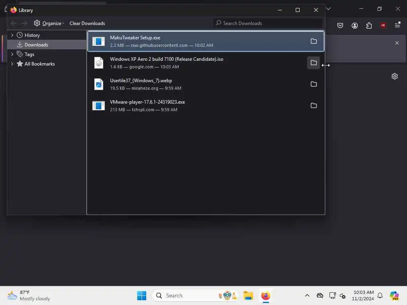Open Windows Start menu
Viewport: 407px width, 305px height.
coord(142,295)
